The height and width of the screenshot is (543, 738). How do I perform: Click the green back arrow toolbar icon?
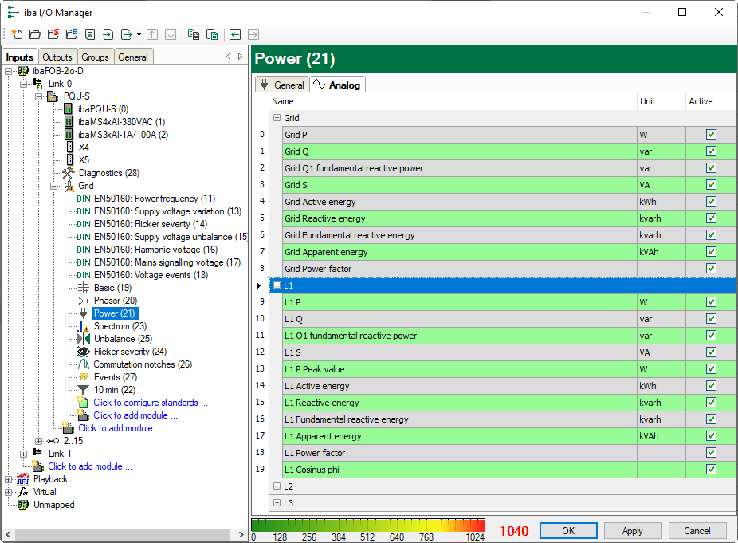[235, 34]
